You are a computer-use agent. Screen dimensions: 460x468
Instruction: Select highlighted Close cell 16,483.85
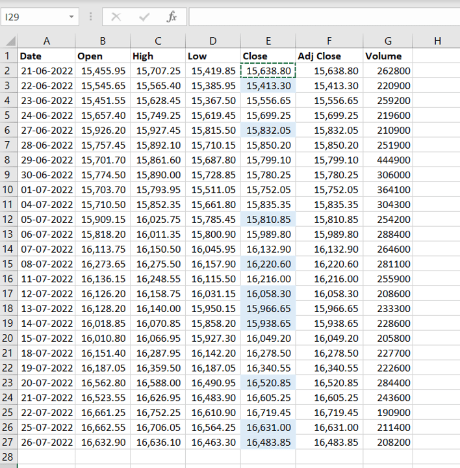(268, 442)
